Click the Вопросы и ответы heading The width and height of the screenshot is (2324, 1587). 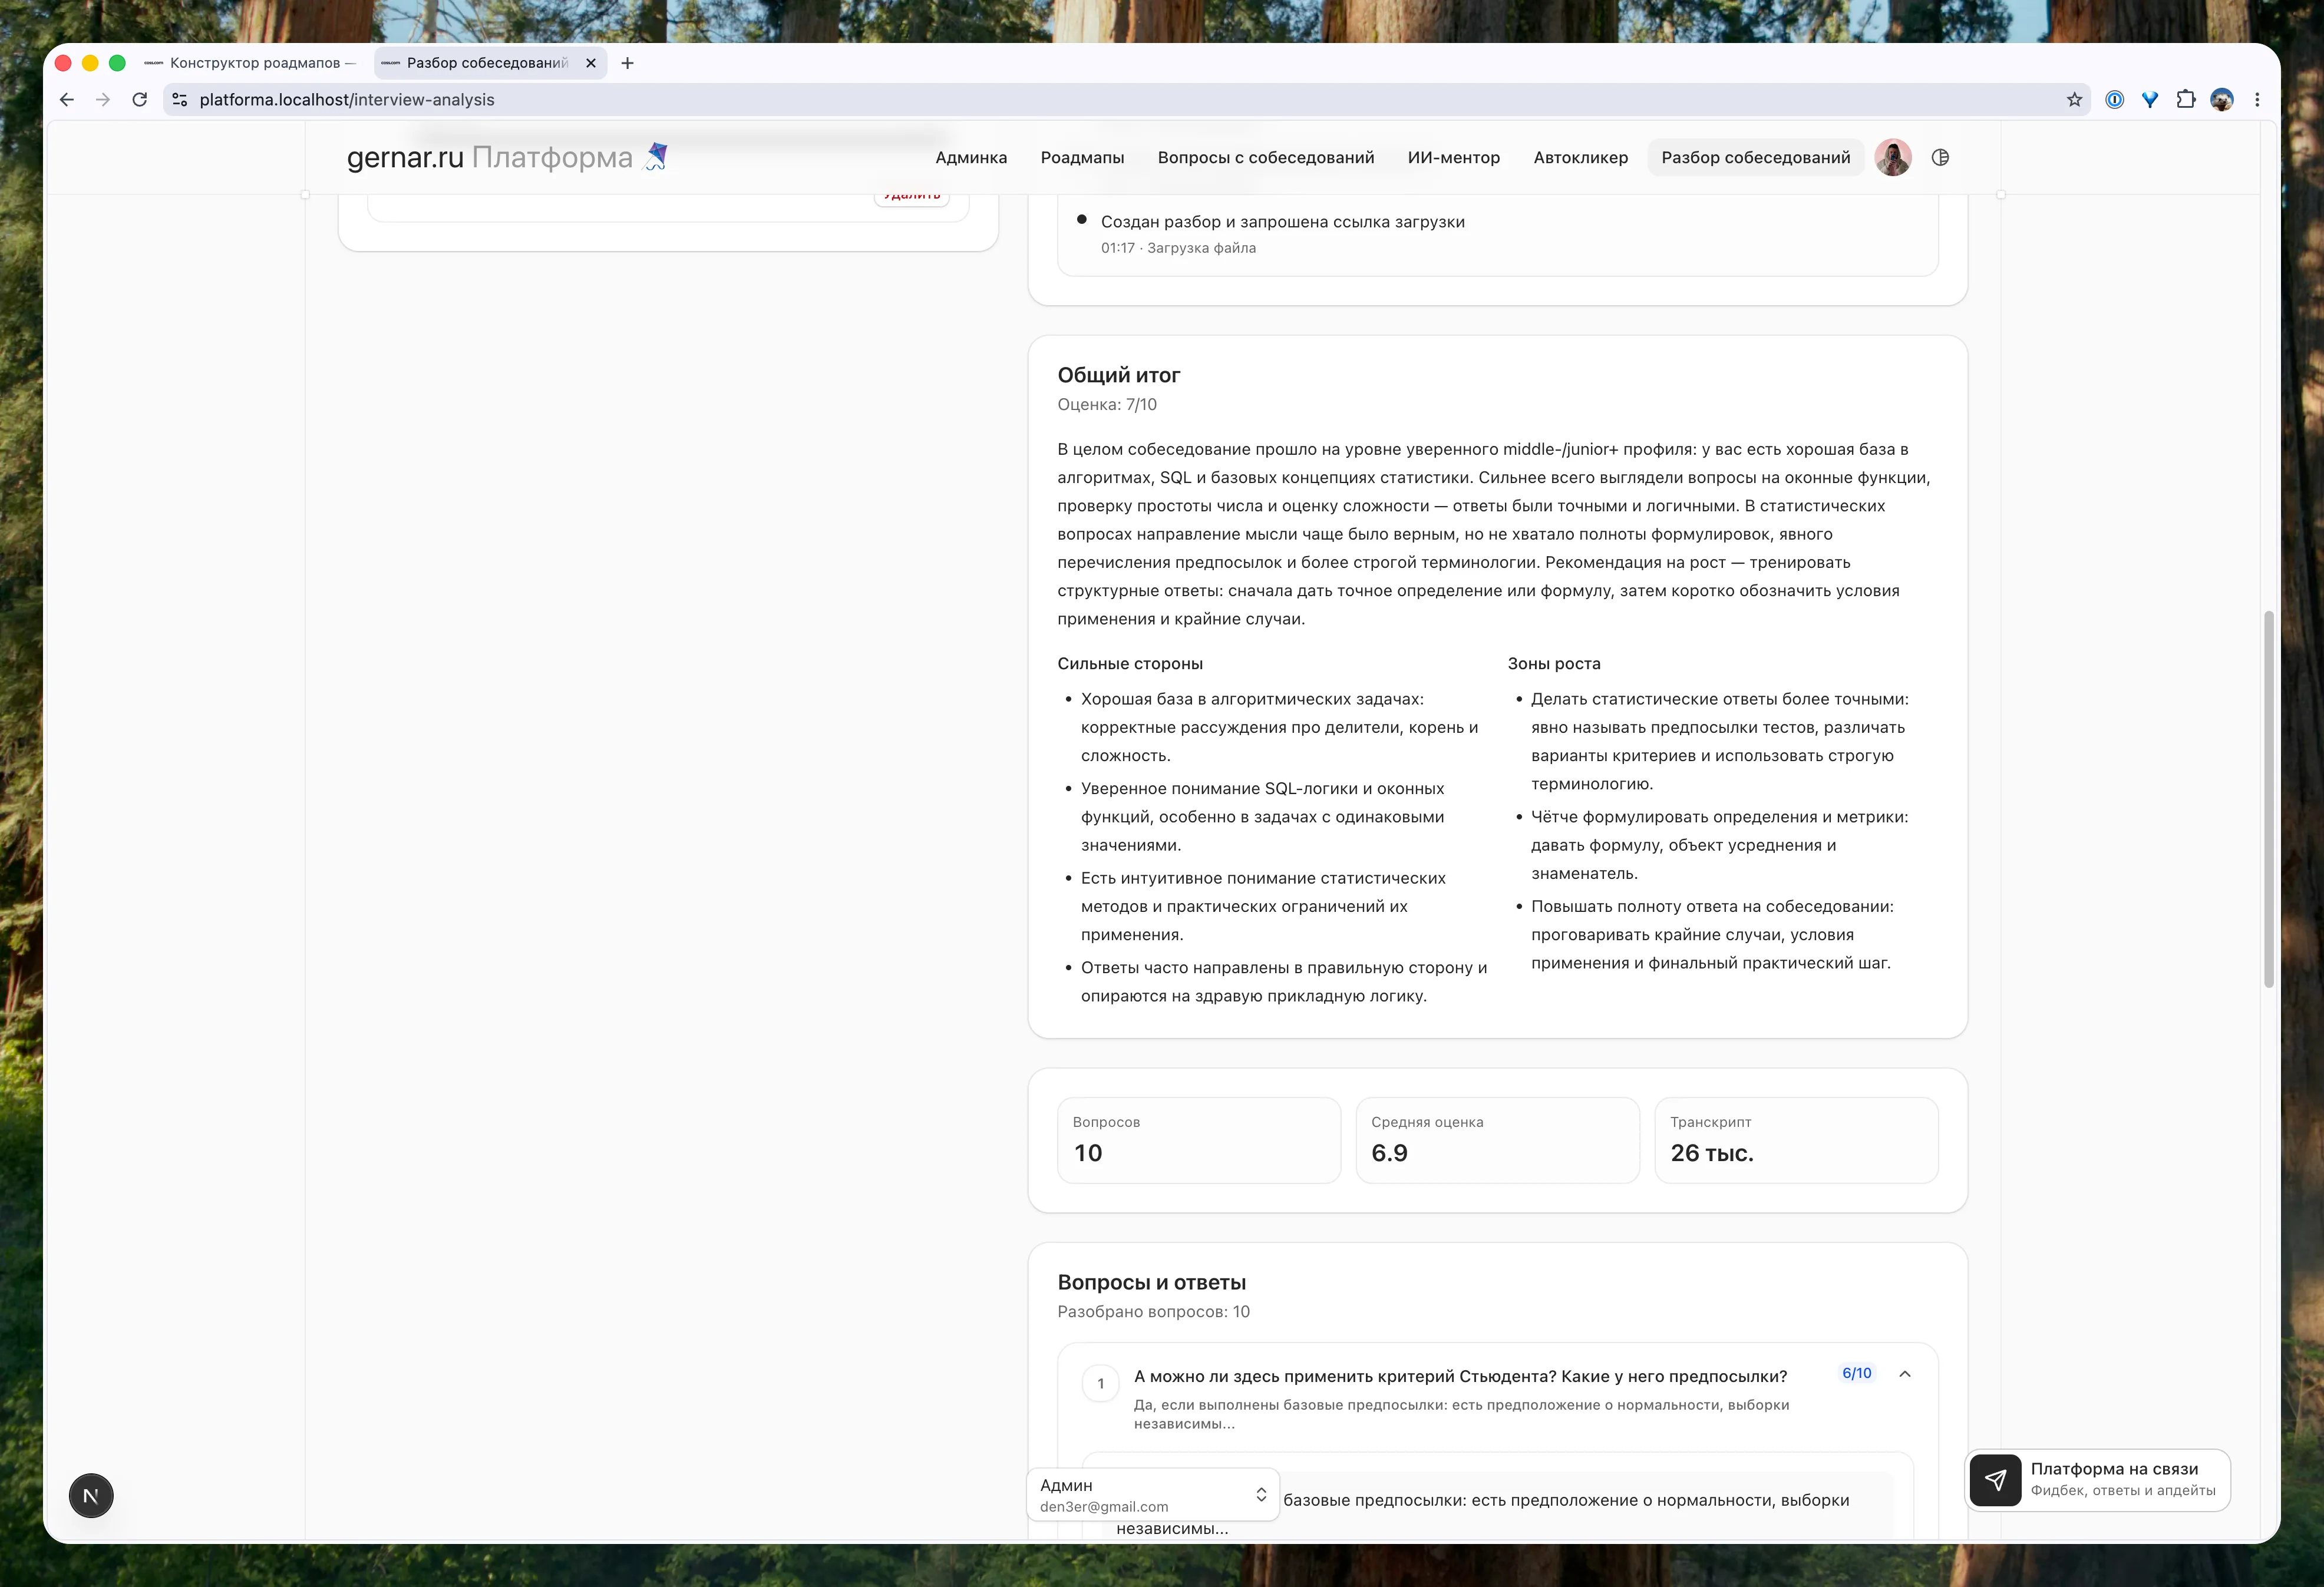click(1151, 1282)
